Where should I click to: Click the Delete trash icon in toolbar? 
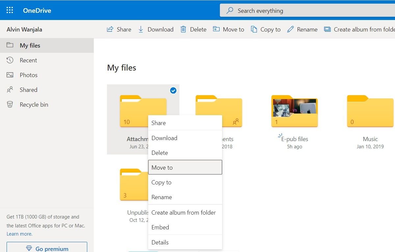[x=183, y=29]
